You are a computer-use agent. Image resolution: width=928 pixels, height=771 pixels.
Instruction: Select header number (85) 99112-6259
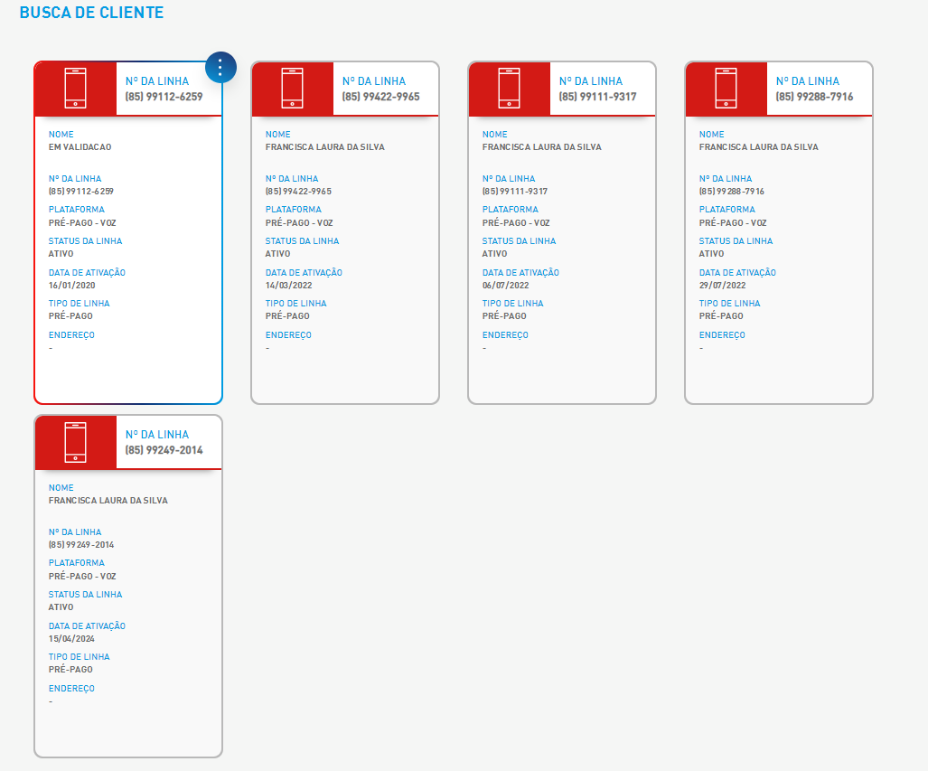[164, 97]
